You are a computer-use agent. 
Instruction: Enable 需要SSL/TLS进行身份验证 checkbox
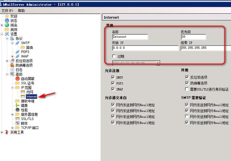tap(187, 89)
